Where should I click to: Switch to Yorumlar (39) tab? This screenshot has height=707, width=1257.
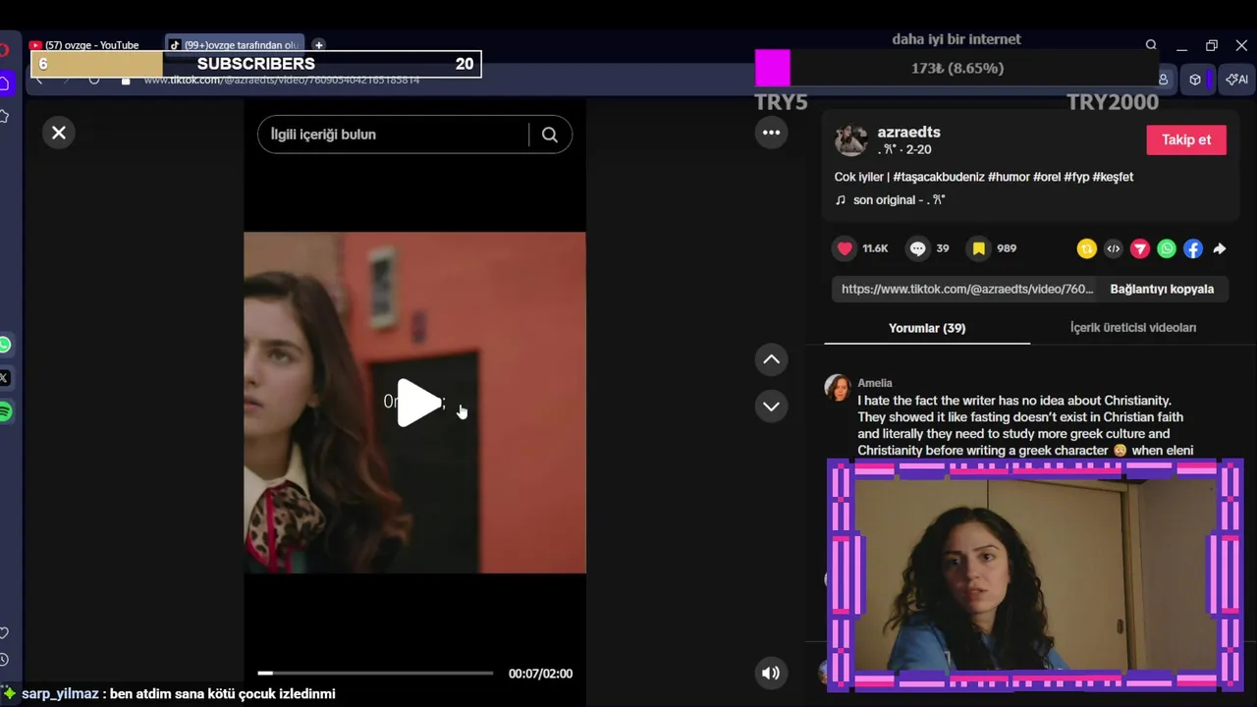(927, 328)
